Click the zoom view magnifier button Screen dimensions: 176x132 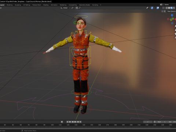click(175, 26)
